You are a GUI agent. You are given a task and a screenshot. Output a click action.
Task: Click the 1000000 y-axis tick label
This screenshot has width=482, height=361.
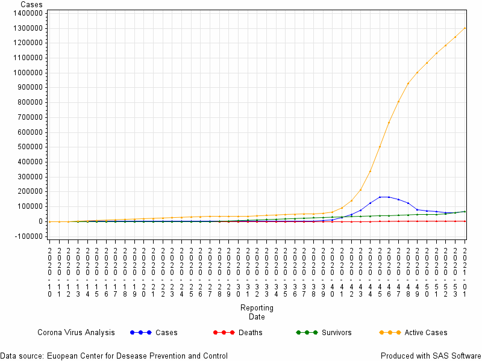pos(28,73)
